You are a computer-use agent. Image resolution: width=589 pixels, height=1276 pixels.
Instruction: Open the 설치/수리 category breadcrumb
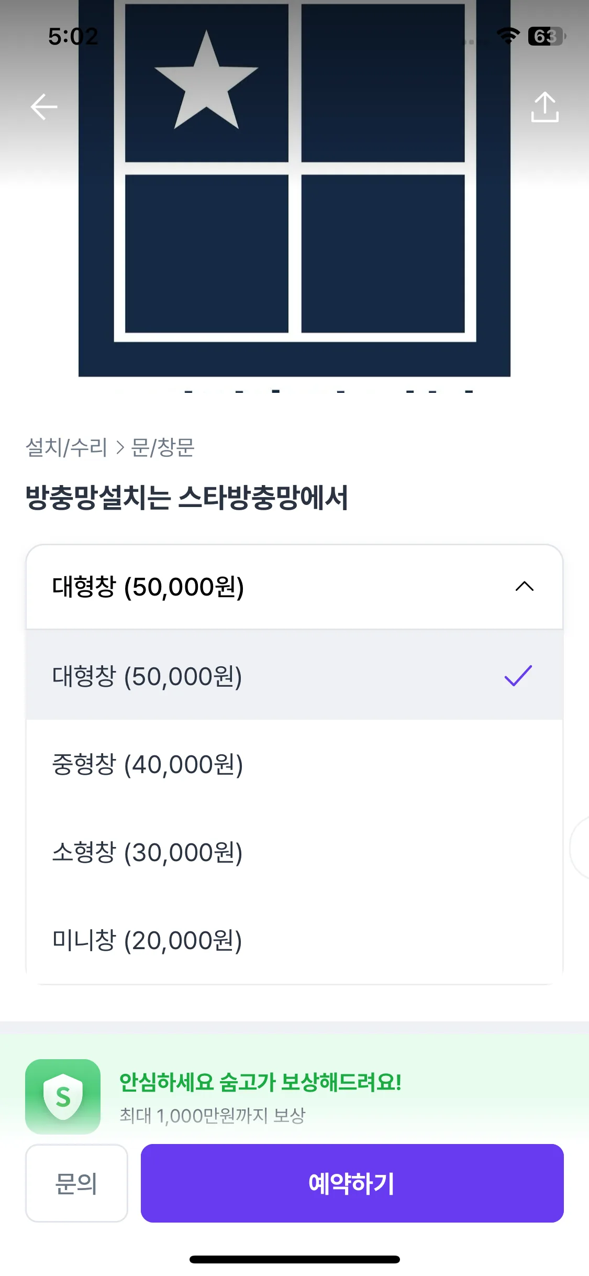pyautogui.click(x=66, y=447)
